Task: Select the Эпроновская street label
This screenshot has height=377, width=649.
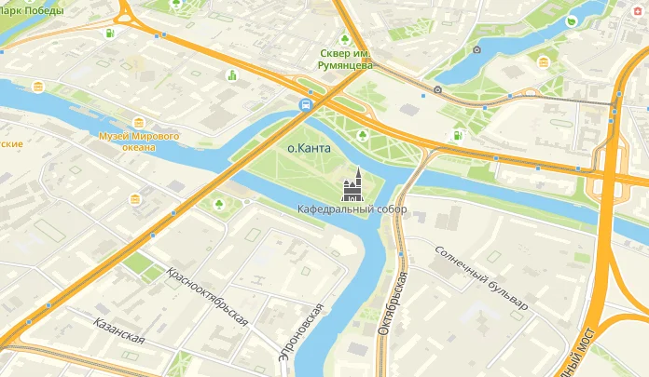Action: 301,332
